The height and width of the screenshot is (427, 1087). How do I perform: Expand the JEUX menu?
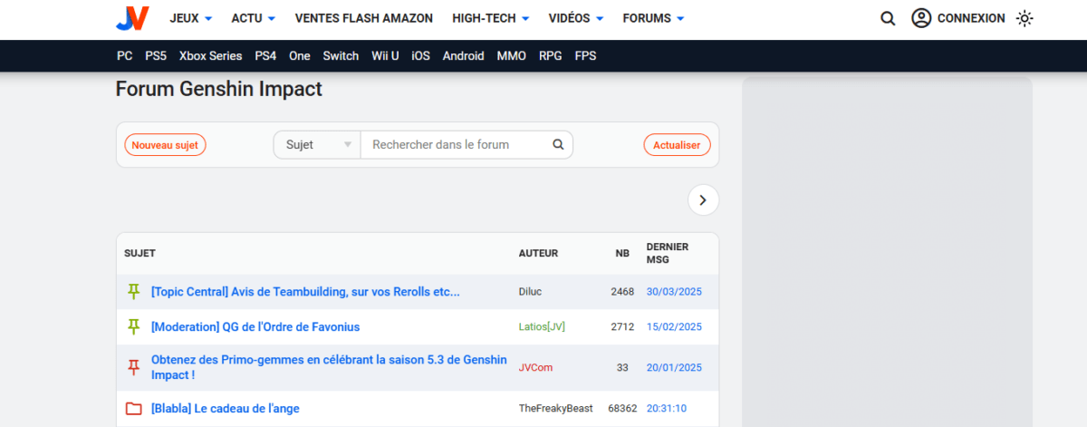(191, 18)
